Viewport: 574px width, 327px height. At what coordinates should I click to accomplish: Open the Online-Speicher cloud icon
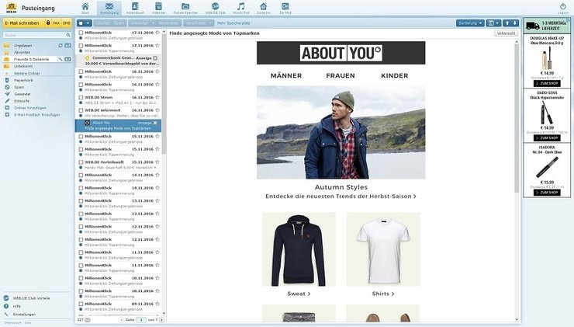[185, 6]
